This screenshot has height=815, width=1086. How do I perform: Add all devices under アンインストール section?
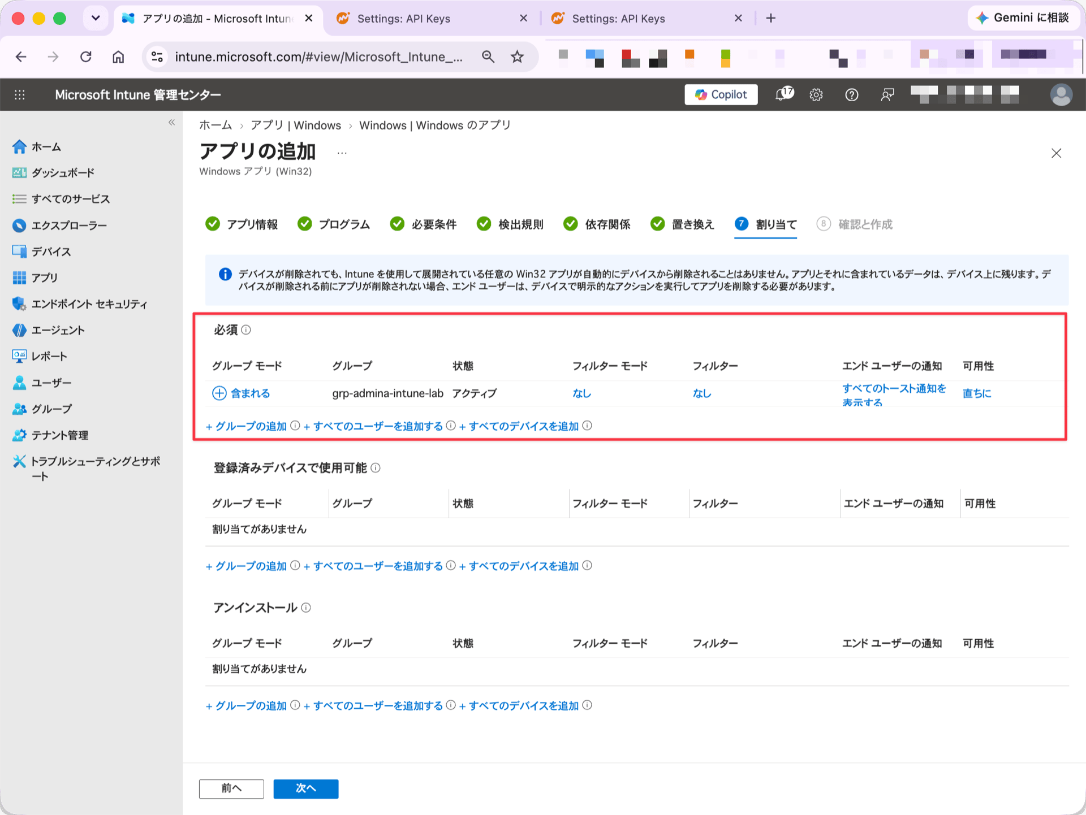(519, 705)
